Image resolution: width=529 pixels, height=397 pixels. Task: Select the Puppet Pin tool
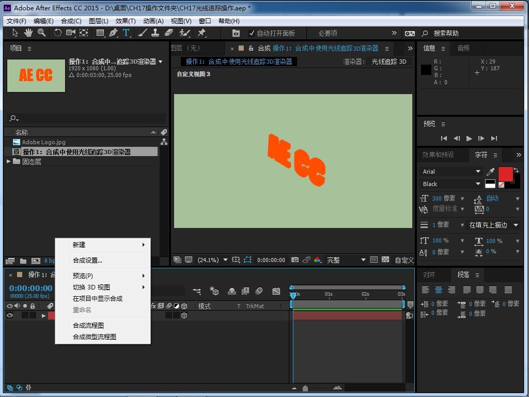click(x=201, y=33)
